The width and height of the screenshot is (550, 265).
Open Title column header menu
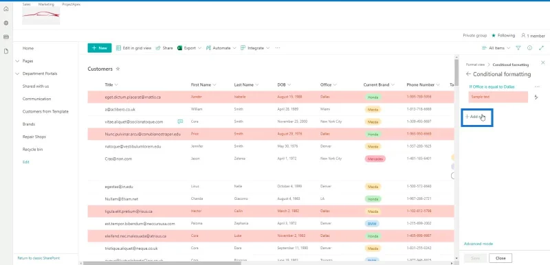pos(111,84)
